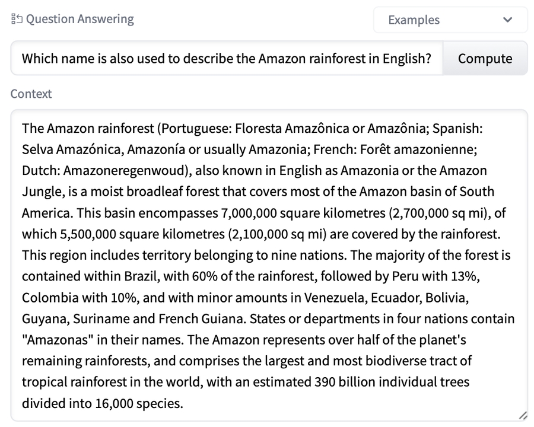Click the Context label above the textarea
The image size is (534, 427).
[x=31, y=94]
